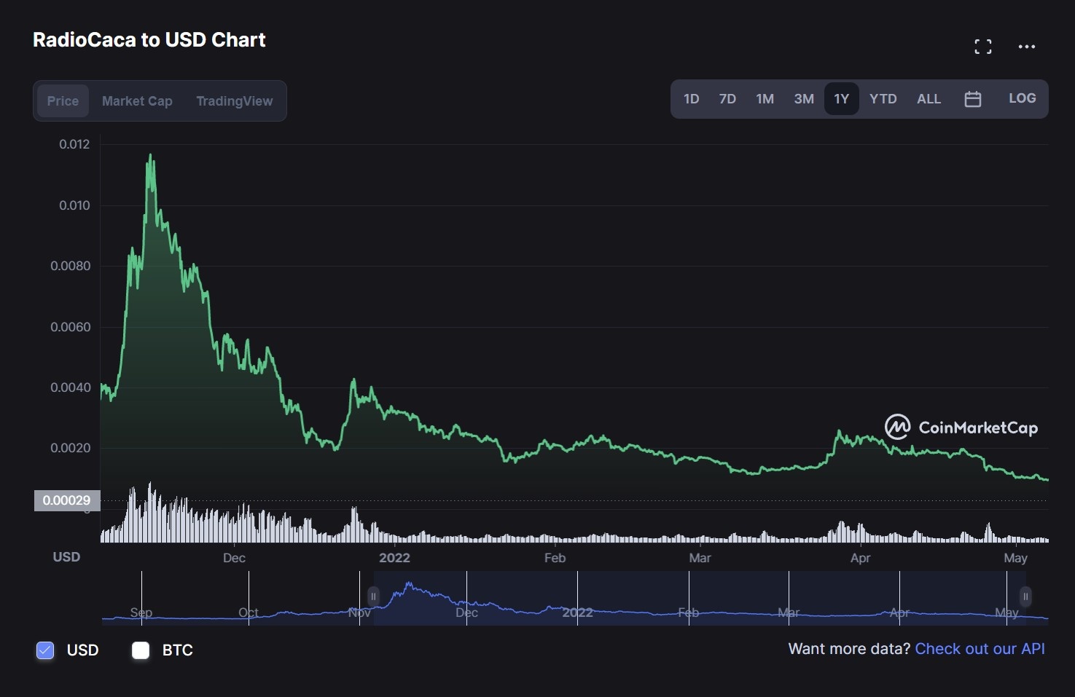This screenshot has height=697, width=1075.
Task: Choose the 1M time range
Action: 765,99
